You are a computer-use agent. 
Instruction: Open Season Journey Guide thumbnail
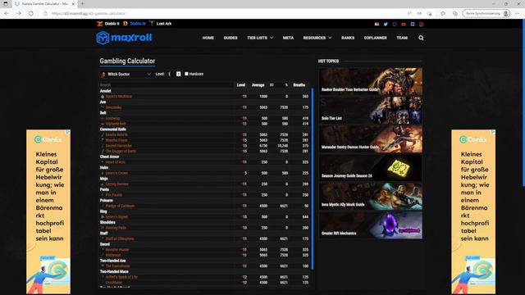(x=371, y=167)
